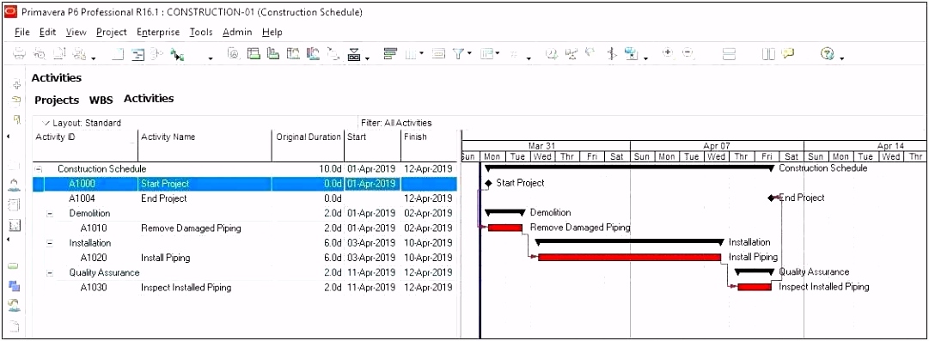Click the red Remove Damaged Piping Gantt bar

[505, 228]
